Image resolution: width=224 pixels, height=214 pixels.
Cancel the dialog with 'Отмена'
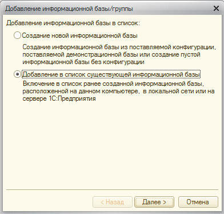click(x=198, y=202)
